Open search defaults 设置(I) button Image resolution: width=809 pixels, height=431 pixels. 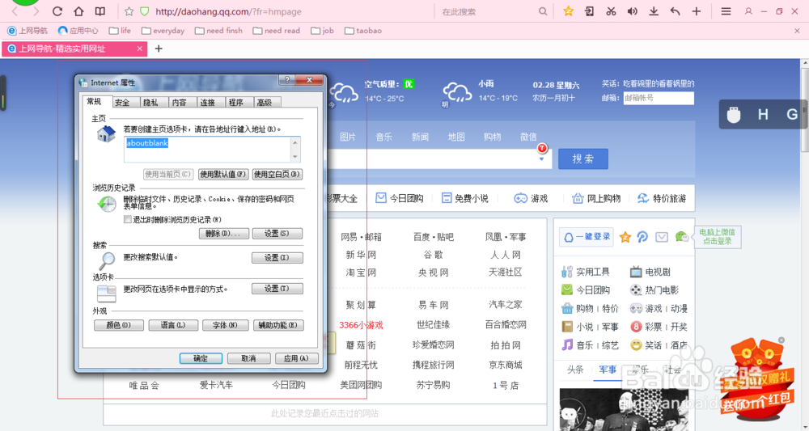pyautogui.click(x=277, y=258)
